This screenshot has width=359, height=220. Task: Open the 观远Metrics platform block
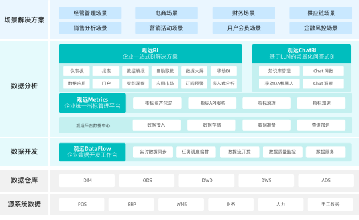point(92,103)
